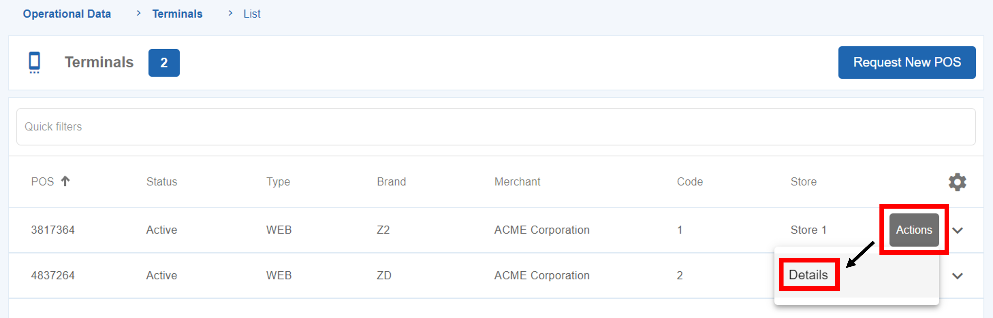The height and width of the screenshot is (318, 993).
Task: Sort by the Status column header
Action: [x=161, y=182]
